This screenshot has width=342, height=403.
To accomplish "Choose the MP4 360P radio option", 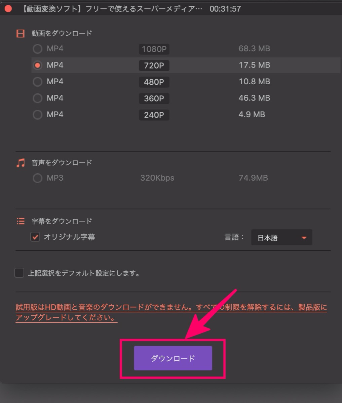I will tap(37, 98).
